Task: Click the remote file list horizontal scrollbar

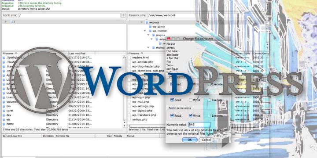Action: [x=147, y=126]
